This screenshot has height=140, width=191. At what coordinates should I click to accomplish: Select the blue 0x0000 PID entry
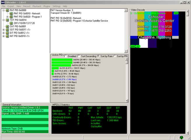[x=64, y=79]
